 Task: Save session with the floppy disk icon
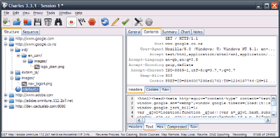(38, 22)
